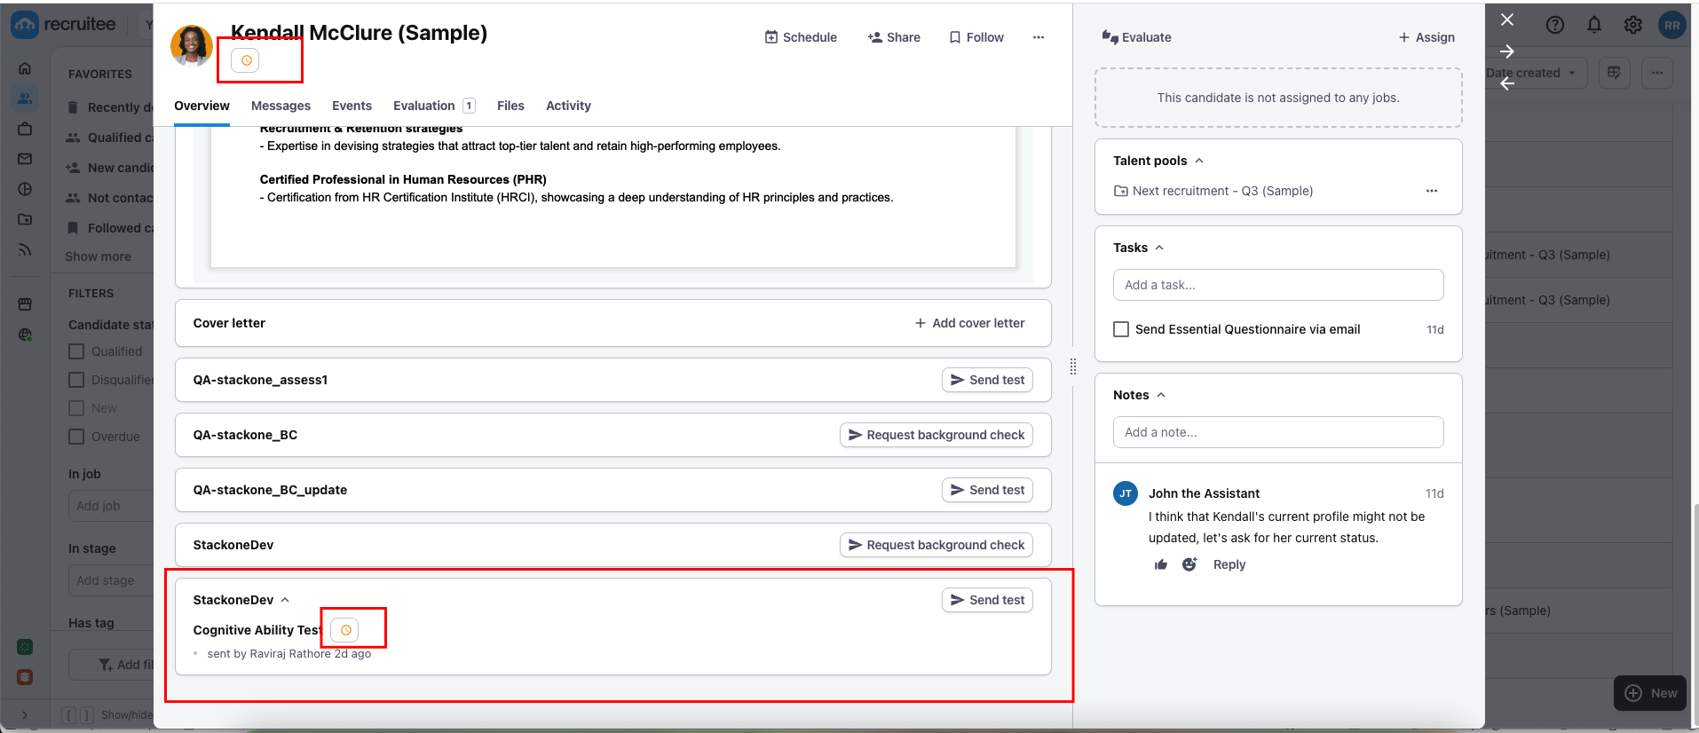Open the feed icon in sidebar
The height and width of the screenshot is (733, 1699).
(25, 249)
